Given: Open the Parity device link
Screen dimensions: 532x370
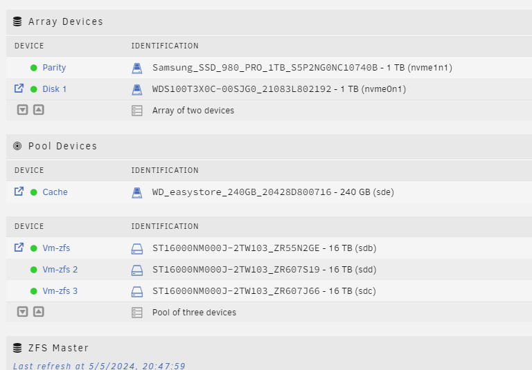Looking at the screenshot, I should pyautogui.click(x=54, y=68).
